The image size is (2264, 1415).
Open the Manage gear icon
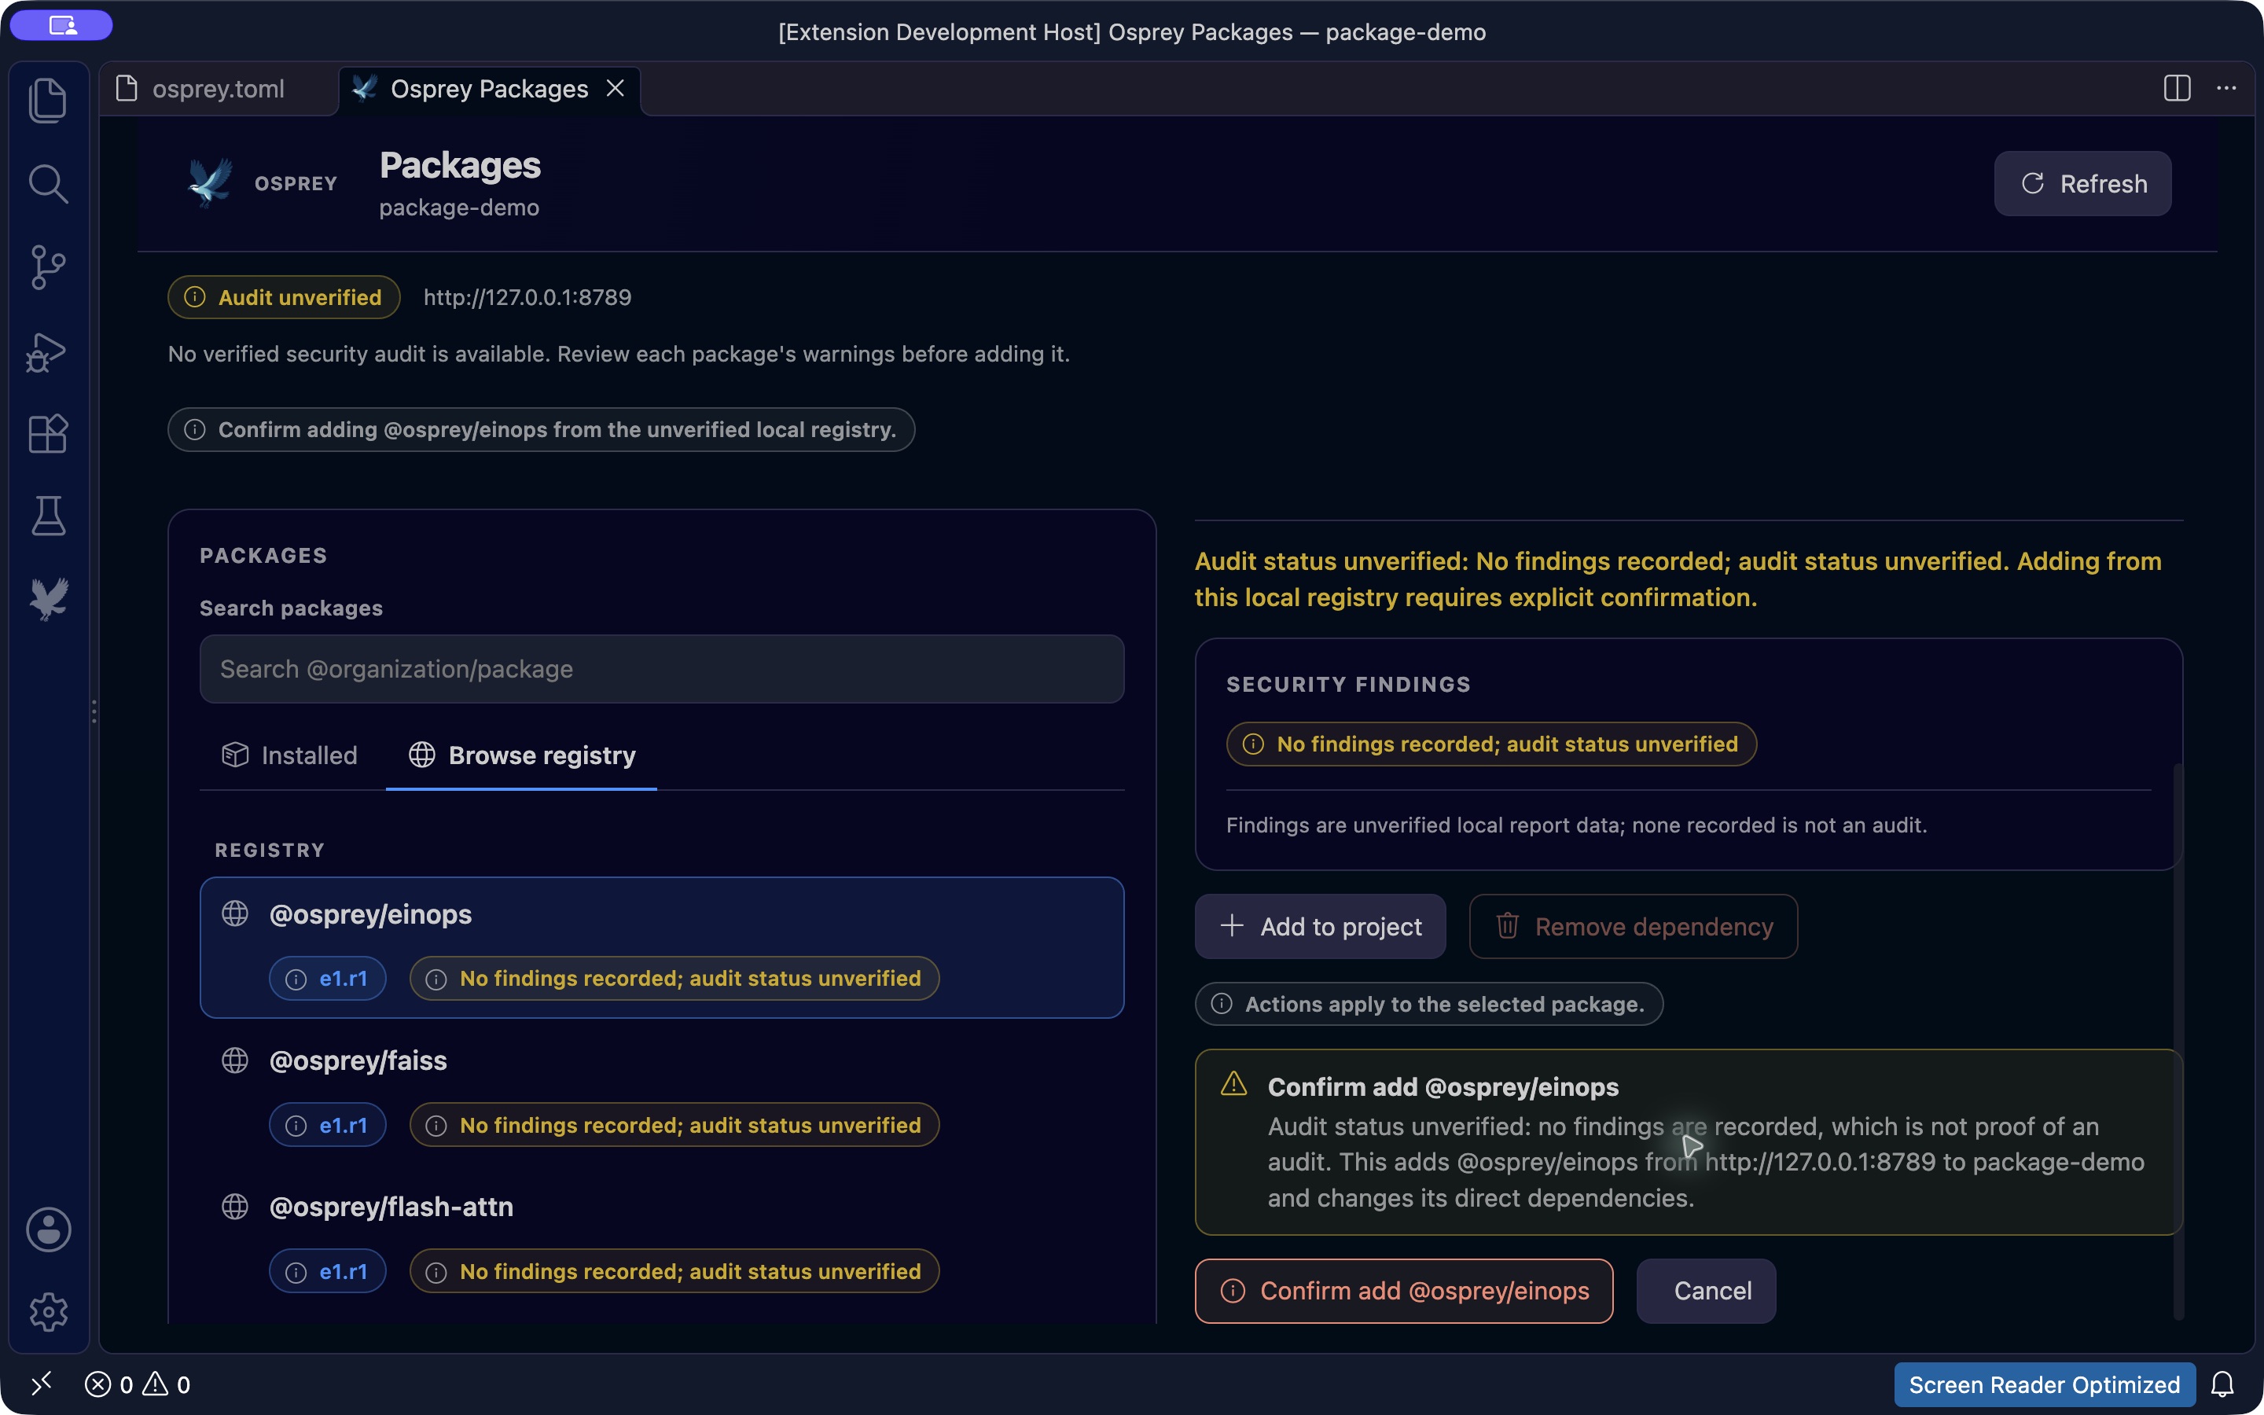48,1312
